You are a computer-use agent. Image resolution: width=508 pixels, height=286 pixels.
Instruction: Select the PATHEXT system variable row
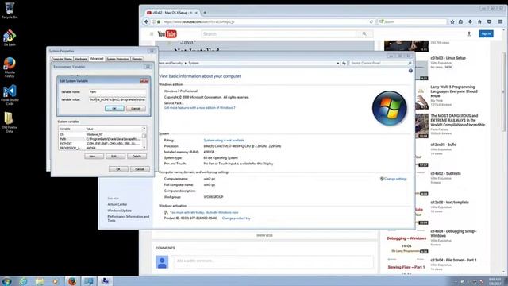(101, 143)
